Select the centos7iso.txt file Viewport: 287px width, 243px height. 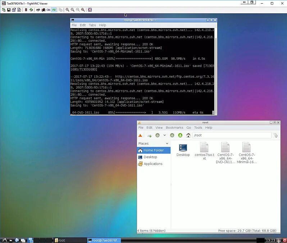(x=204, y=151)
